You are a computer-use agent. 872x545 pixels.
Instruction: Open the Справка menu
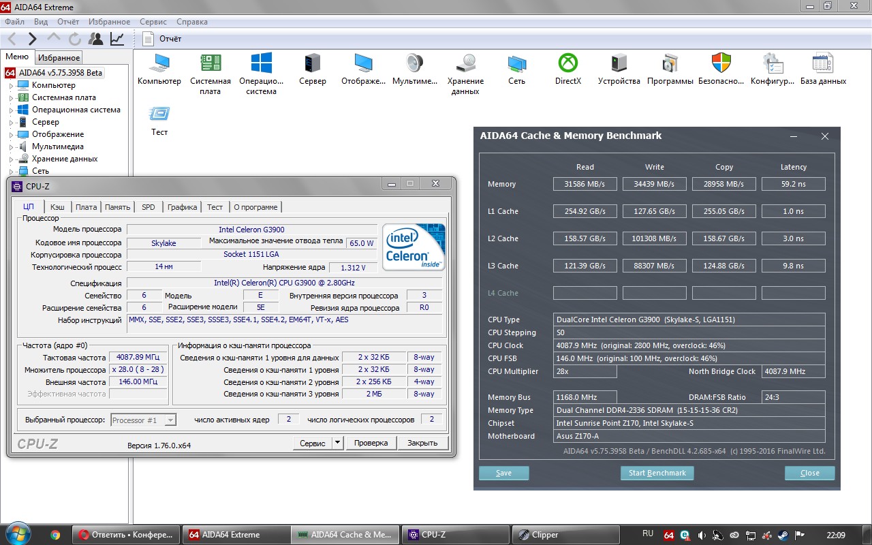point(191,22)
